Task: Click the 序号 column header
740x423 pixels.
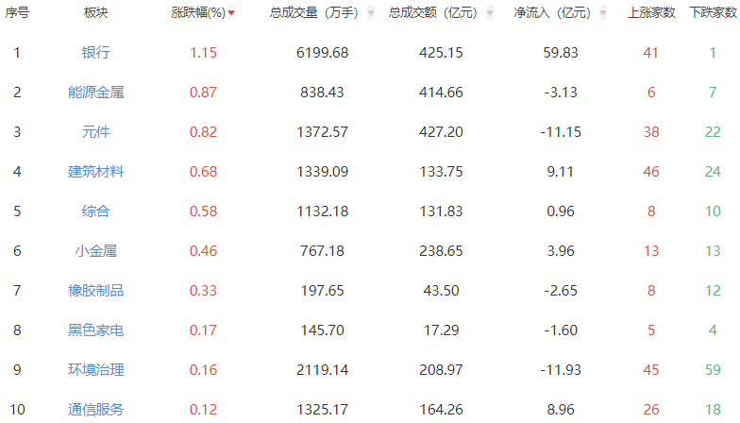Action: click(17, 13)
